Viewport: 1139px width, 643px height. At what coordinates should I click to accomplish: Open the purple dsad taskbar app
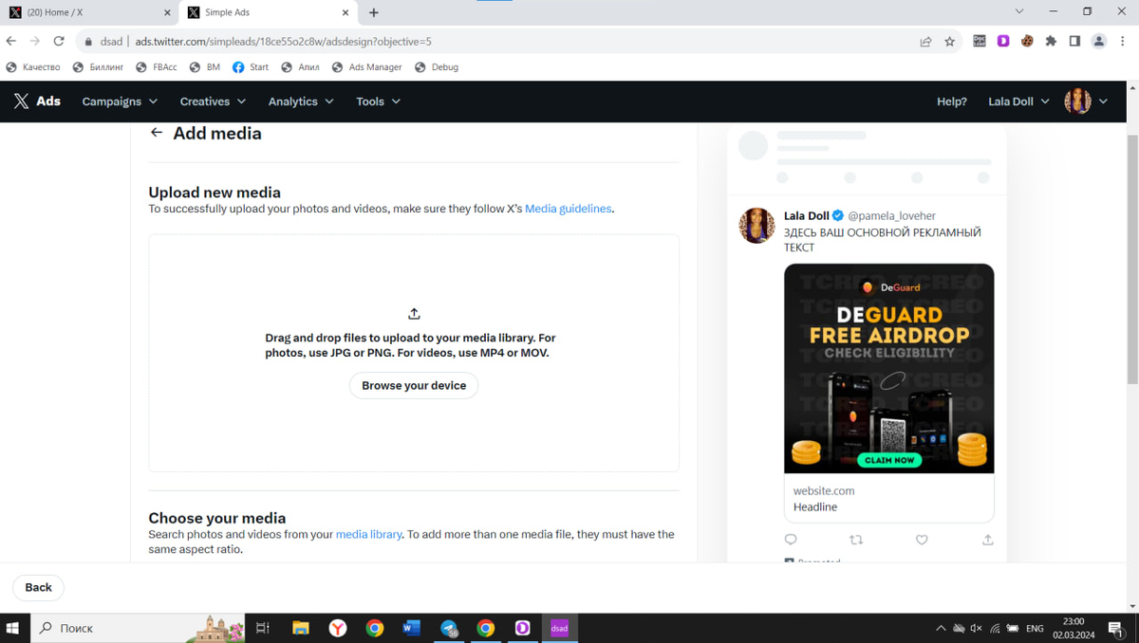(560, 628)
